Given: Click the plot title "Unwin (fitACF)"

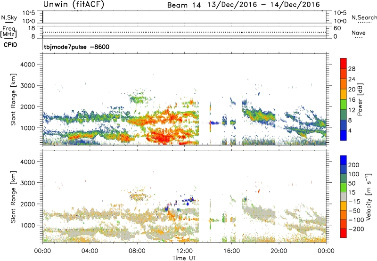Looking at the screenshot, I should (74, 4).
